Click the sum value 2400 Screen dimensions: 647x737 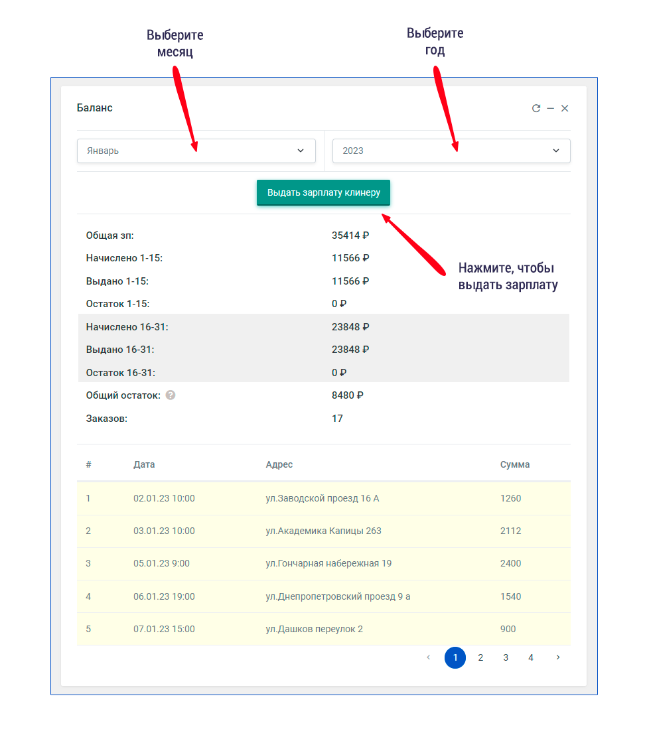pyautogui.click(x=511, y=563)
